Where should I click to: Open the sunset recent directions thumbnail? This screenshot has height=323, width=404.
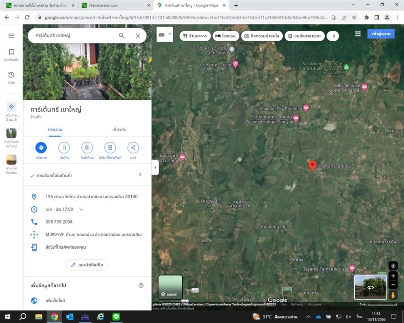(11, 160)
